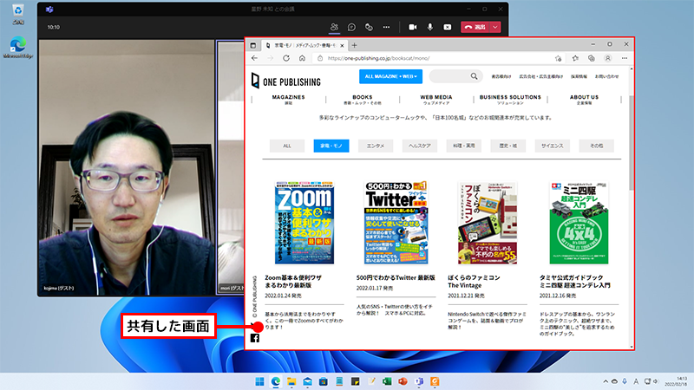Open the Windows Start menu
694x390 pixels.
click(259, 381)
